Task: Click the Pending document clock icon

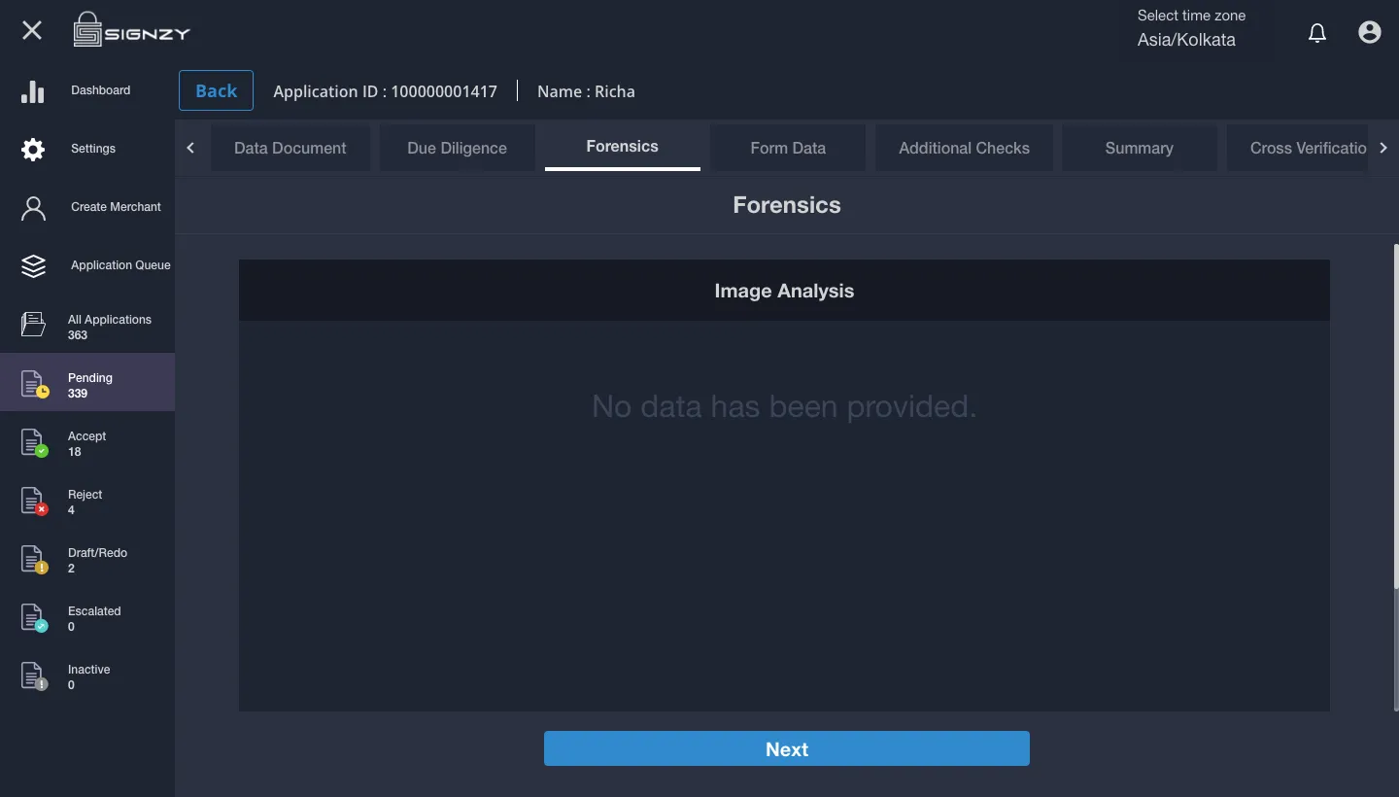Action: coord(35,384)
